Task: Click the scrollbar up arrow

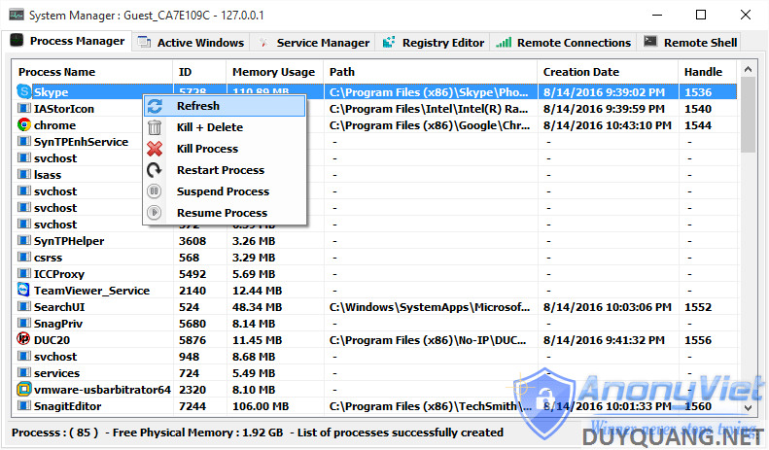Action: click(748, 69)
